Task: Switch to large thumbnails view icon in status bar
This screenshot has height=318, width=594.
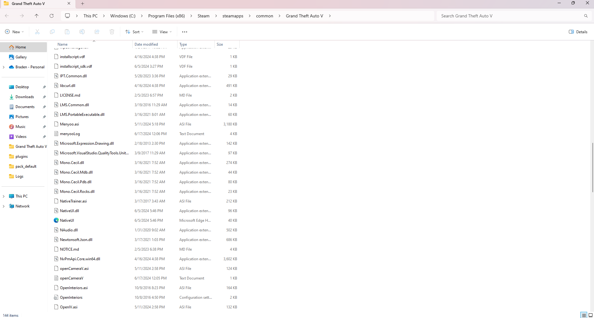Action: [591, 315]
